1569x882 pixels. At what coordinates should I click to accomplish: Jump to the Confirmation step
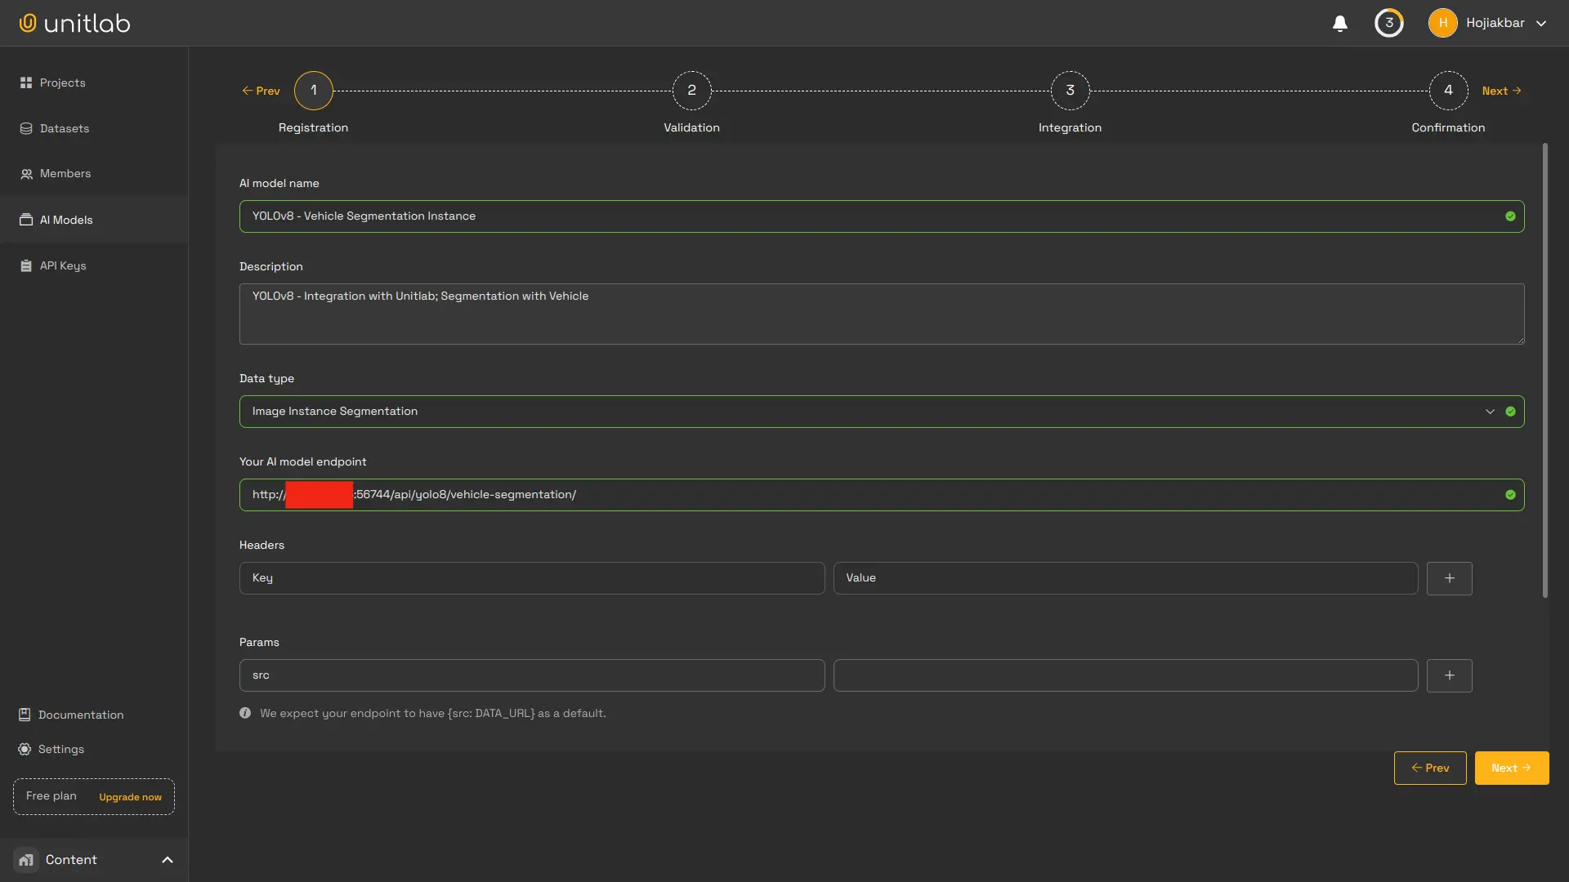click(x=1448, y=91)
